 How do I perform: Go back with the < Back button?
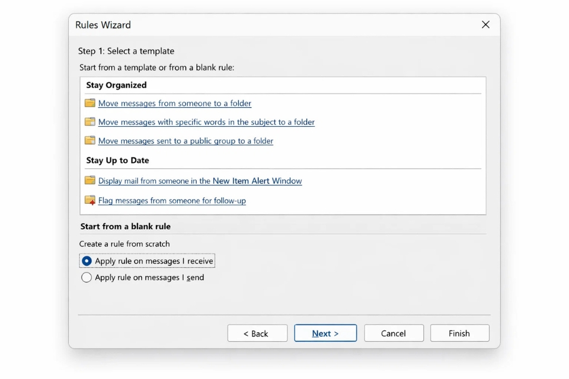point(257,333)
